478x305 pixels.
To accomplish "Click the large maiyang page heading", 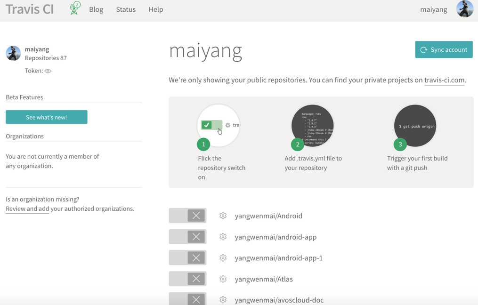I will click(205, 51).
